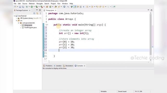Open the Navigate menu
Image resolution: width=167 pixels, height=93 pixels.
click(x=39, y=4)
